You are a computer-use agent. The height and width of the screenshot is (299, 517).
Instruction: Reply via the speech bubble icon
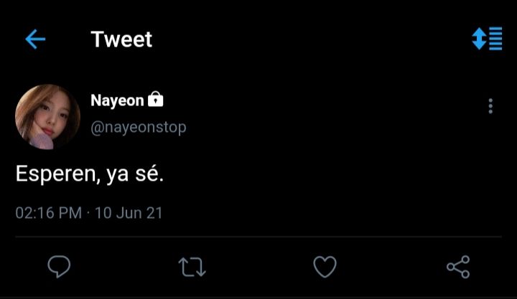coord(59,267)
